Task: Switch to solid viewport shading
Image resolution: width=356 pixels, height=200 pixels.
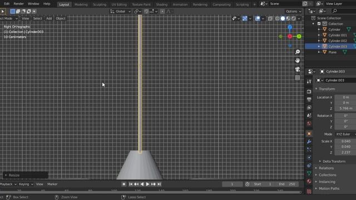Action: pyautogui.click(x=283, y=18)
